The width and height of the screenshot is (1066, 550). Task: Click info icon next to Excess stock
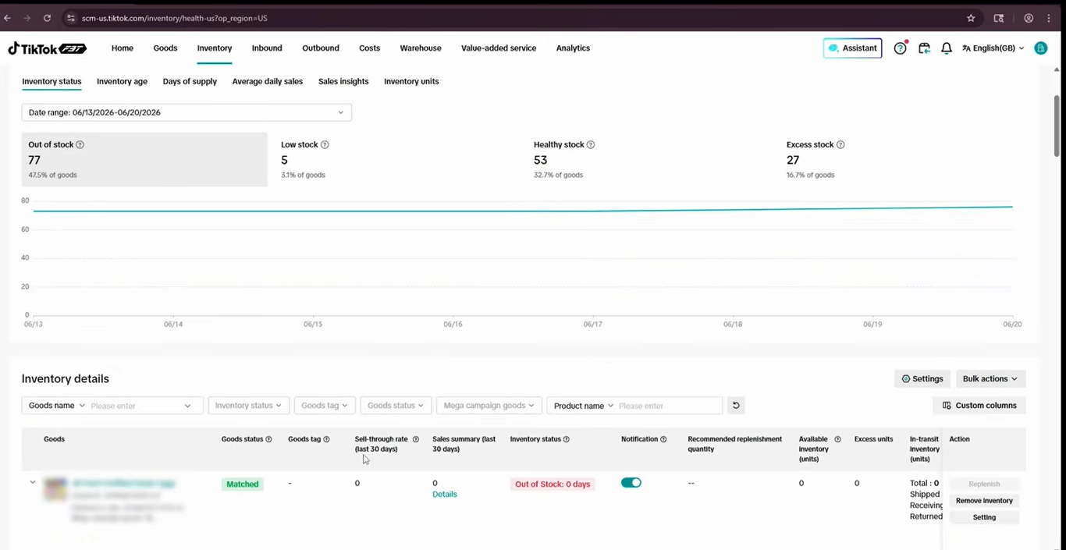[x=840, y=145]
